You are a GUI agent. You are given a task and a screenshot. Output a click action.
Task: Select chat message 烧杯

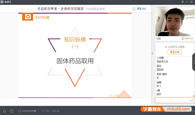(159, 94)
